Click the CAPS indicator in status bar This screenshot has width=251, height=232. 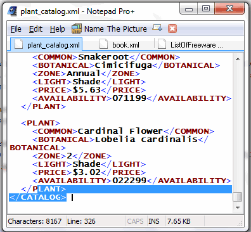click(x=135, y=221)
